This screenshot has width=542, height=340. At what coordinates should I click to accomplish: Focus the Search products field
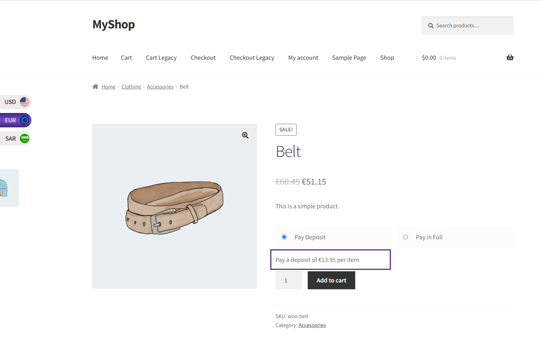click(x=468, y=26)
